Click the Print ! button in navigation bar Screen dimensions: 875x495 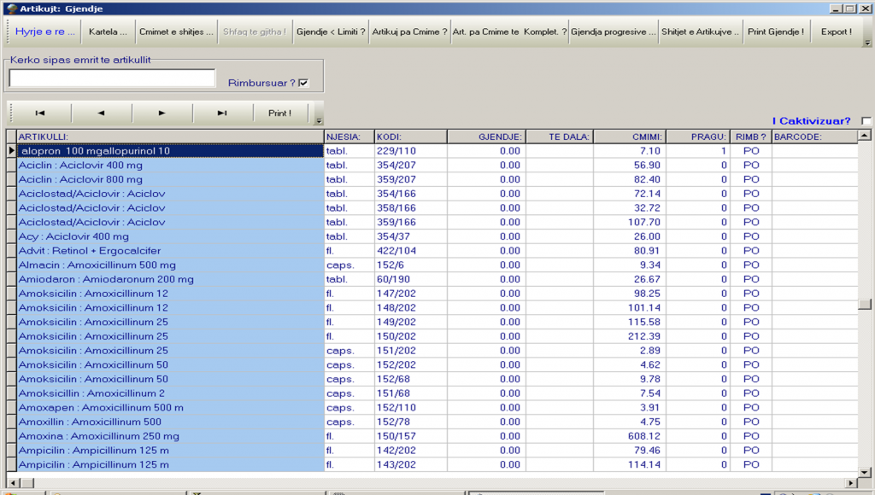click(280, 114)
